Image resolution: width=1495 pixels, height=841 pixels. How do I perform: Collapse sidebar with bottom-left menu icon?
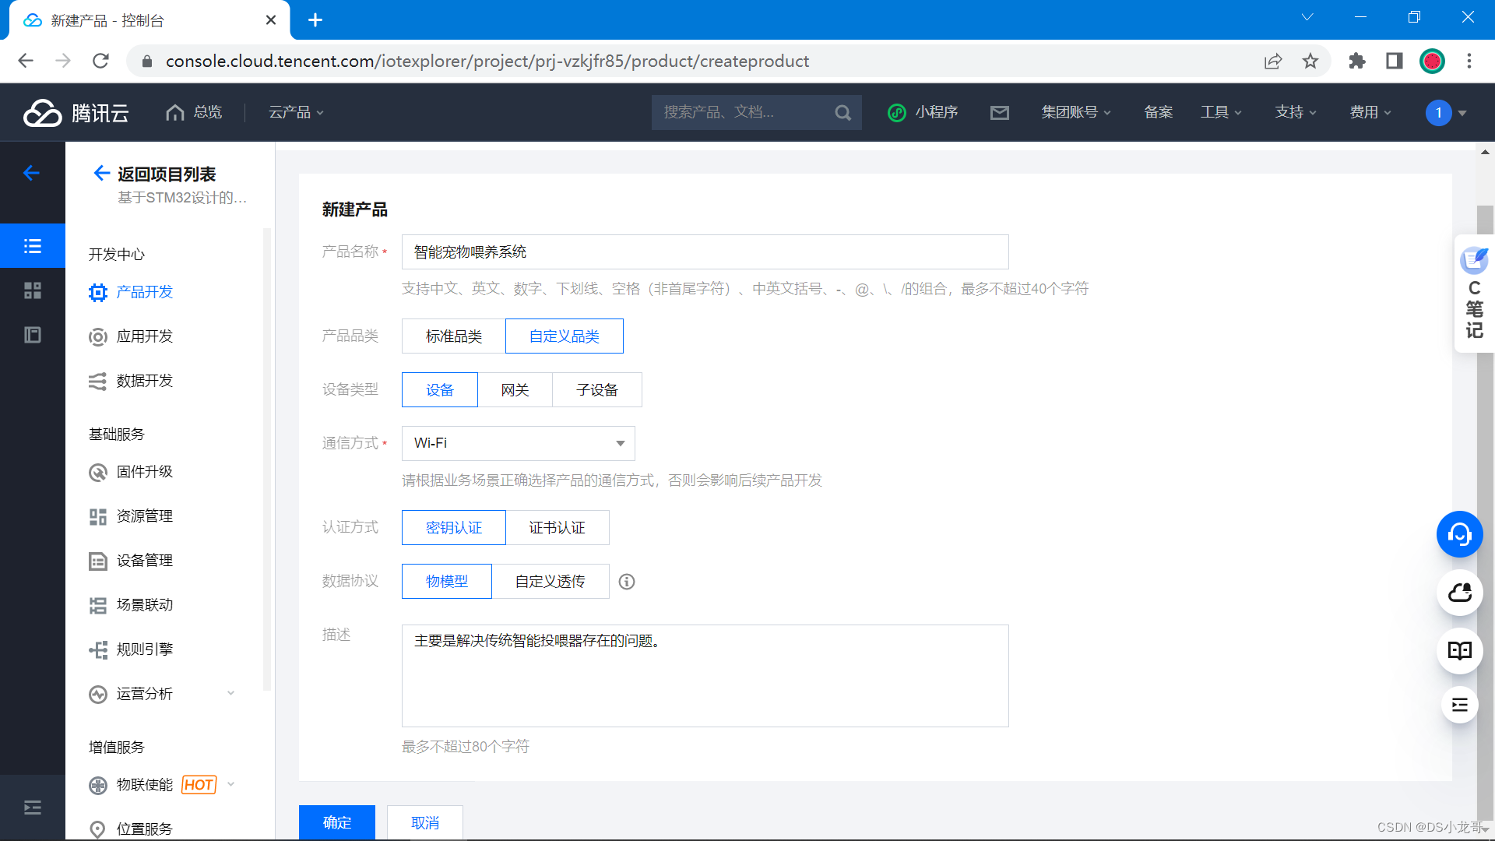(33, 808)
